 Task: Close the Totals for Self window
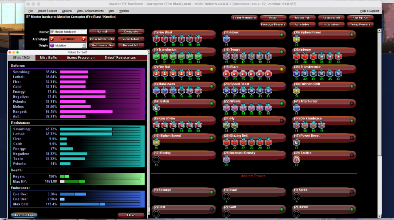131,215
